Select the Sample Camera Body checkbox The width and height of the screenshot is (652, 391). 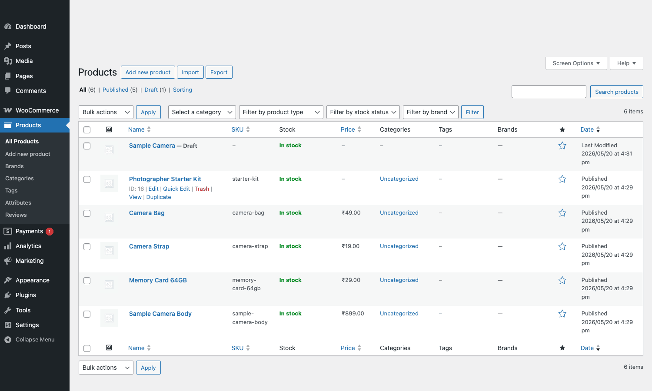(87, 314)
